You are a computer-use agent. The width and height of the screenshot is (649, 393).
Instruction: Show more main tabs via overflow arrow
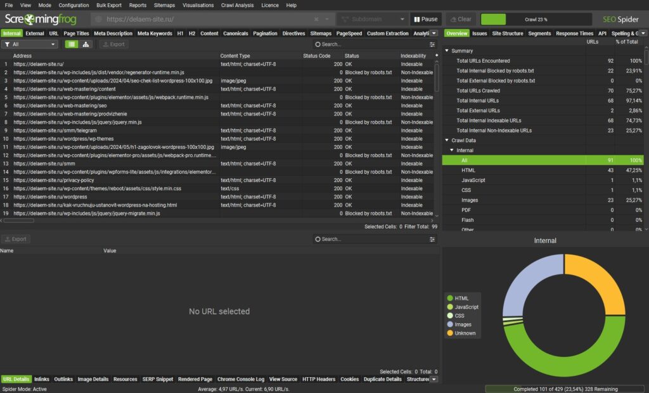[434, 34]
